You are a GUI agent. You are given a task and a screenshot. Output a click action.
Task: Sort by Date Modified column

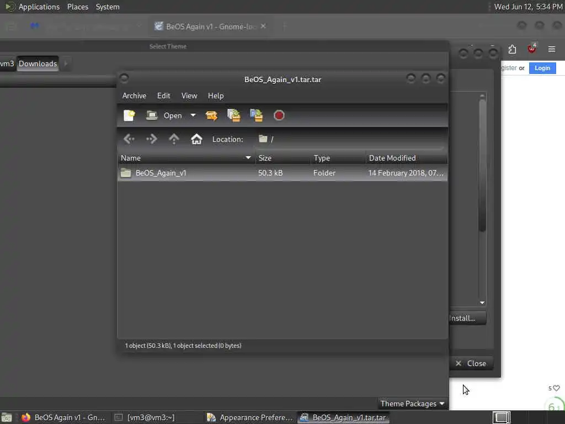tap(407, 158)
